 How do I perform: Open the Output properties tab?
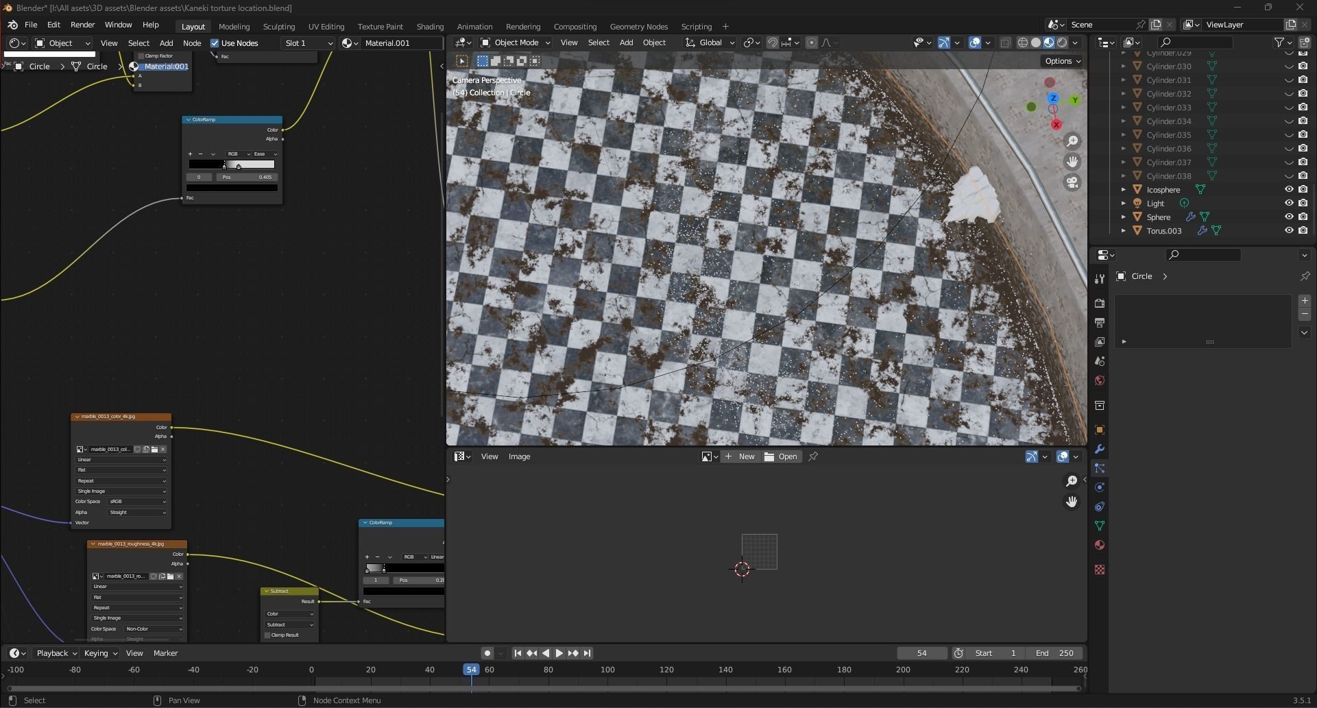click(1100, 323)
